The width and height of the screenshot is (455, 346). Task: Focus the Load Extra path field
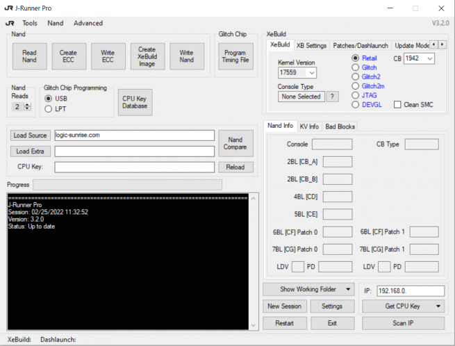(x=134, y=151)
